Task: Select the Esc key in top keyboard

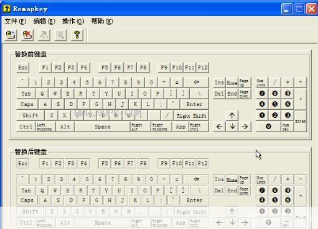Action: [x=22, y=68]
